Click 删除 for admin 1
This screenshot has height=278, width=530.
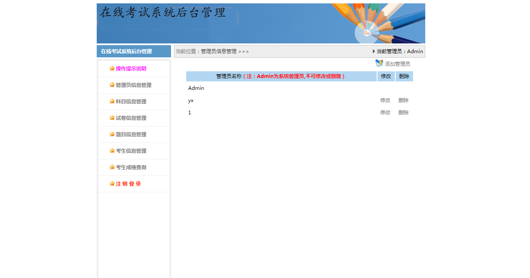403,113
